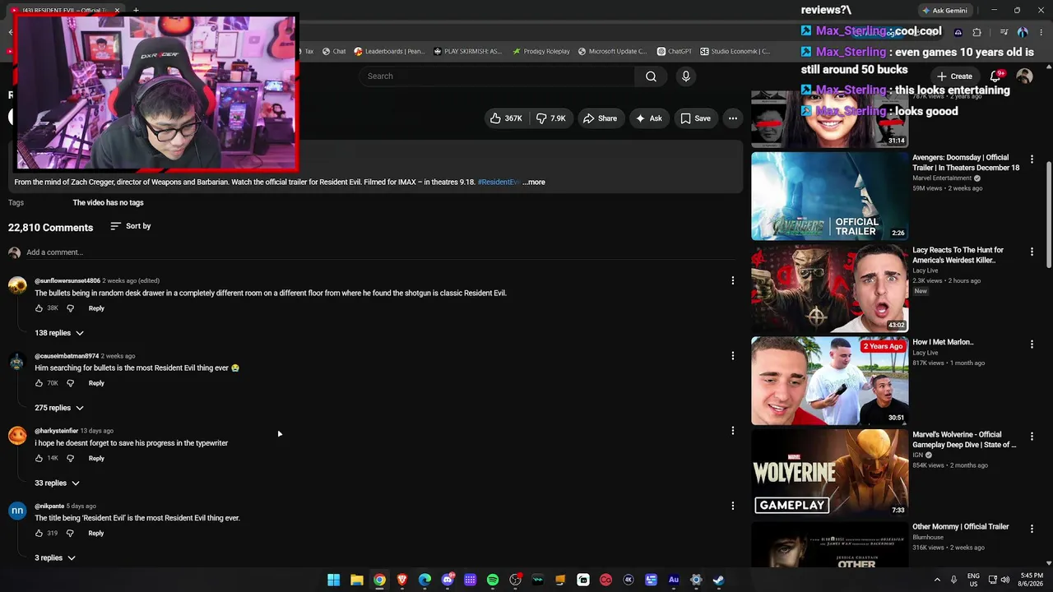Open the Prodigy Roleplay bookmark
This screenshot has width=1053, height=592.
click(540, 51)
